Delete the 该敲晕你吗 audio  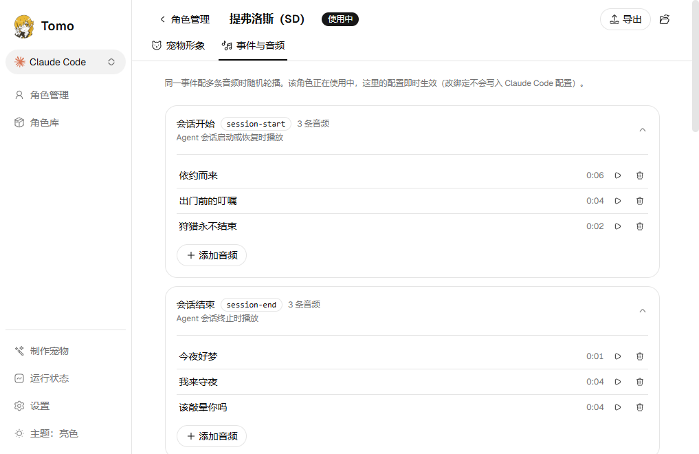pos(640,407)
